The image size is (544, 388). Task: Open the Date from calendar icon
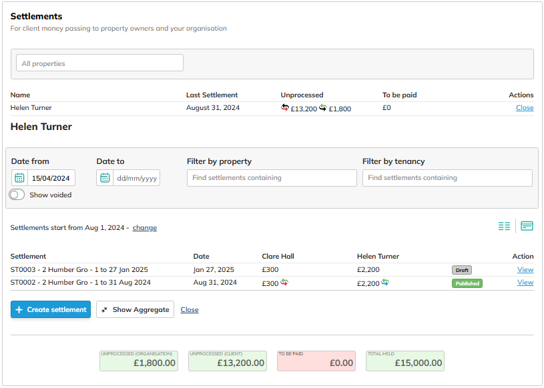click(19, 178)
